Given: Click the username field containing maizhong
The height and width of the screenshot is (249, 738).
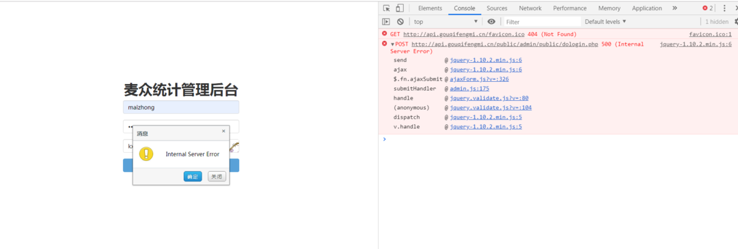Looking at the screenshot, I should (181, 107).
